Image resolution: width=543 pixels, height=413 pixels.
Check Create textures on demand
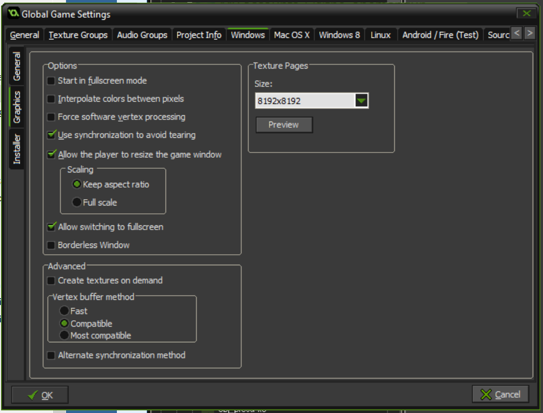(51, 281)
